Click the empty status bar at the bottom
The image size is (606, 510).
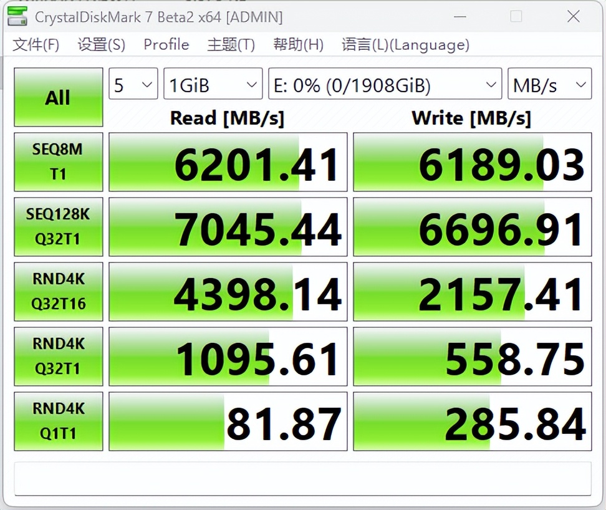[303, 478]
